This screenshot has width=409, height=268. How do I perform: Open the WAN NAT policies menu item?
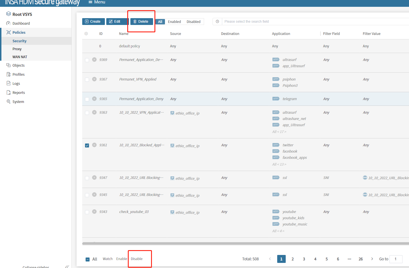click(x=20, y=57)
